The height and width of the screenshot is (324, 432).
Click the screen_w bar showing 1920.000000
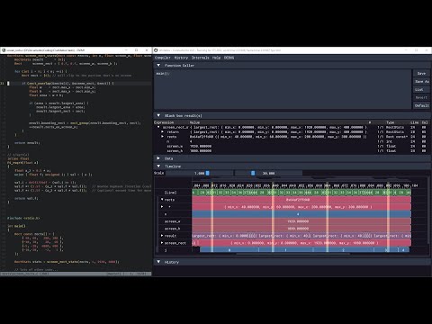click(301, 221)
